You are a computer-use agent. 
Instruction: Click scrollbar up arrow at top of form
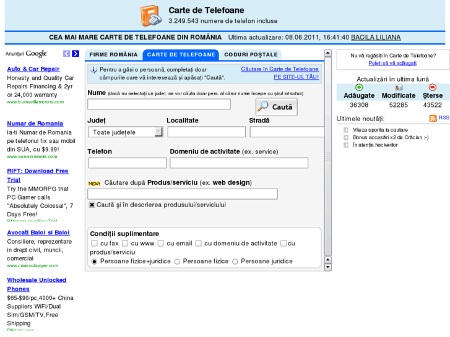[x=327, y=53]
